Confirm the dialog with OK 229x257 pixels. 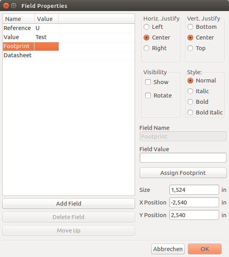pos(205,249)
